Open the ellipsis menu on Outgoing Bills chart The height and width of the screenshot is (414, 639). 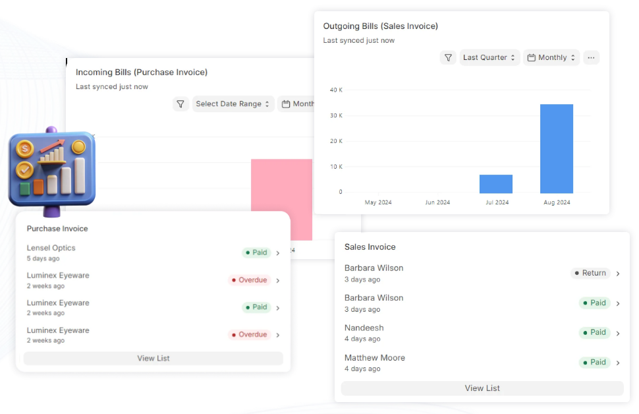[x=591, y=57]
